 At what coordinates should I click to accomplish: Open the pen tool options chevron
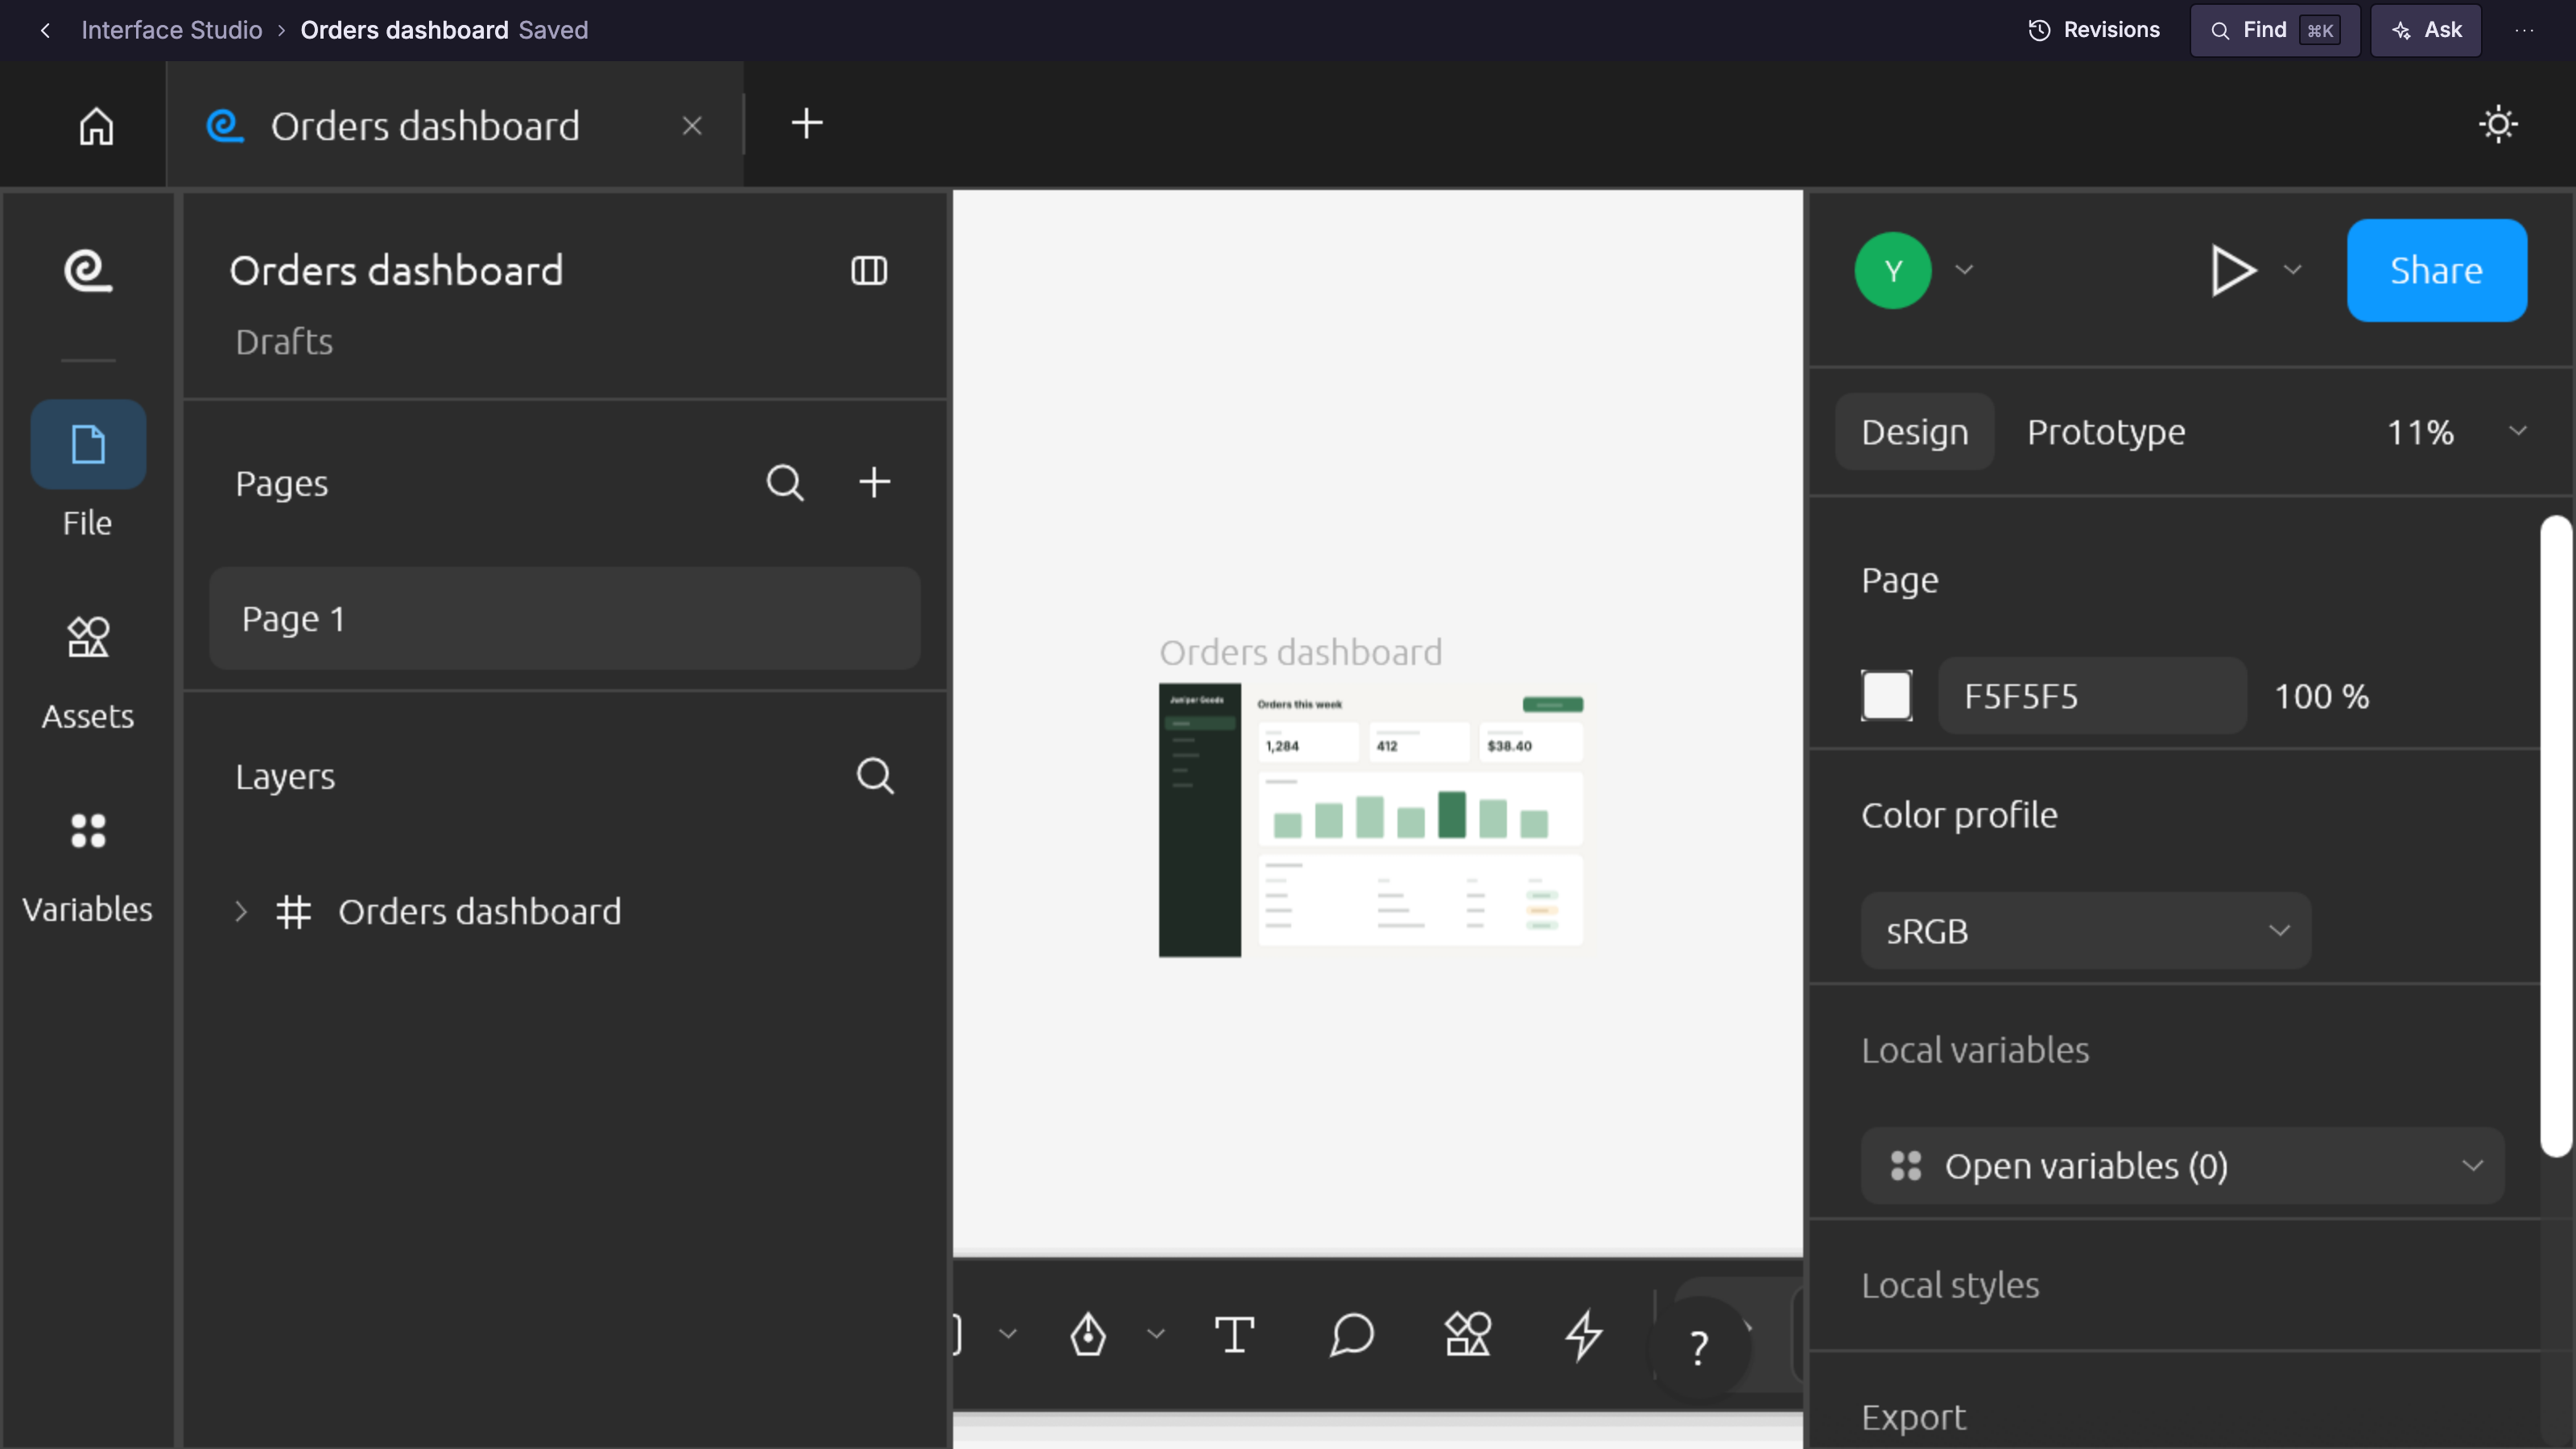(x=1156, y=1334)
